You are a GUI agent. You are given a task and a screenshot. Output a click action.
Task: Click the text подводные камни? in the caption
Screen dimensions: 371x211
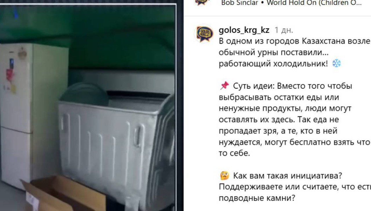click(257, 198)
